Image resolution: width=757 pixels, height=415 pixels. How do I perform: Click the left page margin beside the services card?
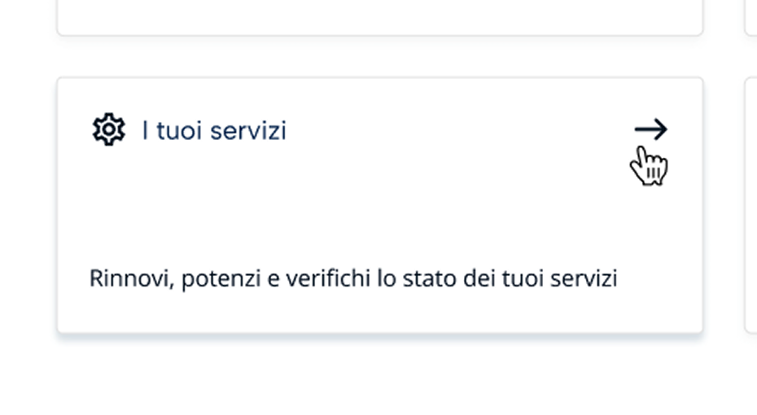27,203
